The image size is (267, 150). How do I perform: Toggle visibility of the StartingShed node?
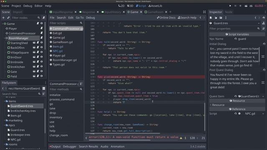click(42, 42)
